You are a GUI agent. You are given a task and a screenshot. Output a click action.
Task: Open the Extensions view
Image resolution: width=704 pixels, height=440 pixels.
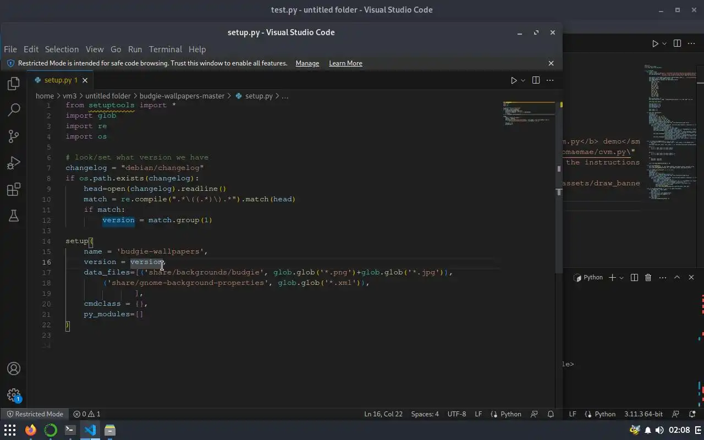pyautogui.click(x=14, y=189)
